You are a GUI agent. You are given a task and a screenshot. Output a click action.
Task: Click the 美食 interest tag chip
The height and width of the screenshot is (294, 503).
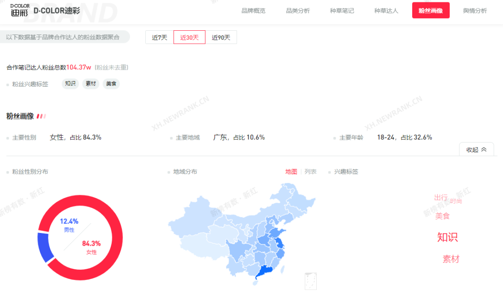111,84
